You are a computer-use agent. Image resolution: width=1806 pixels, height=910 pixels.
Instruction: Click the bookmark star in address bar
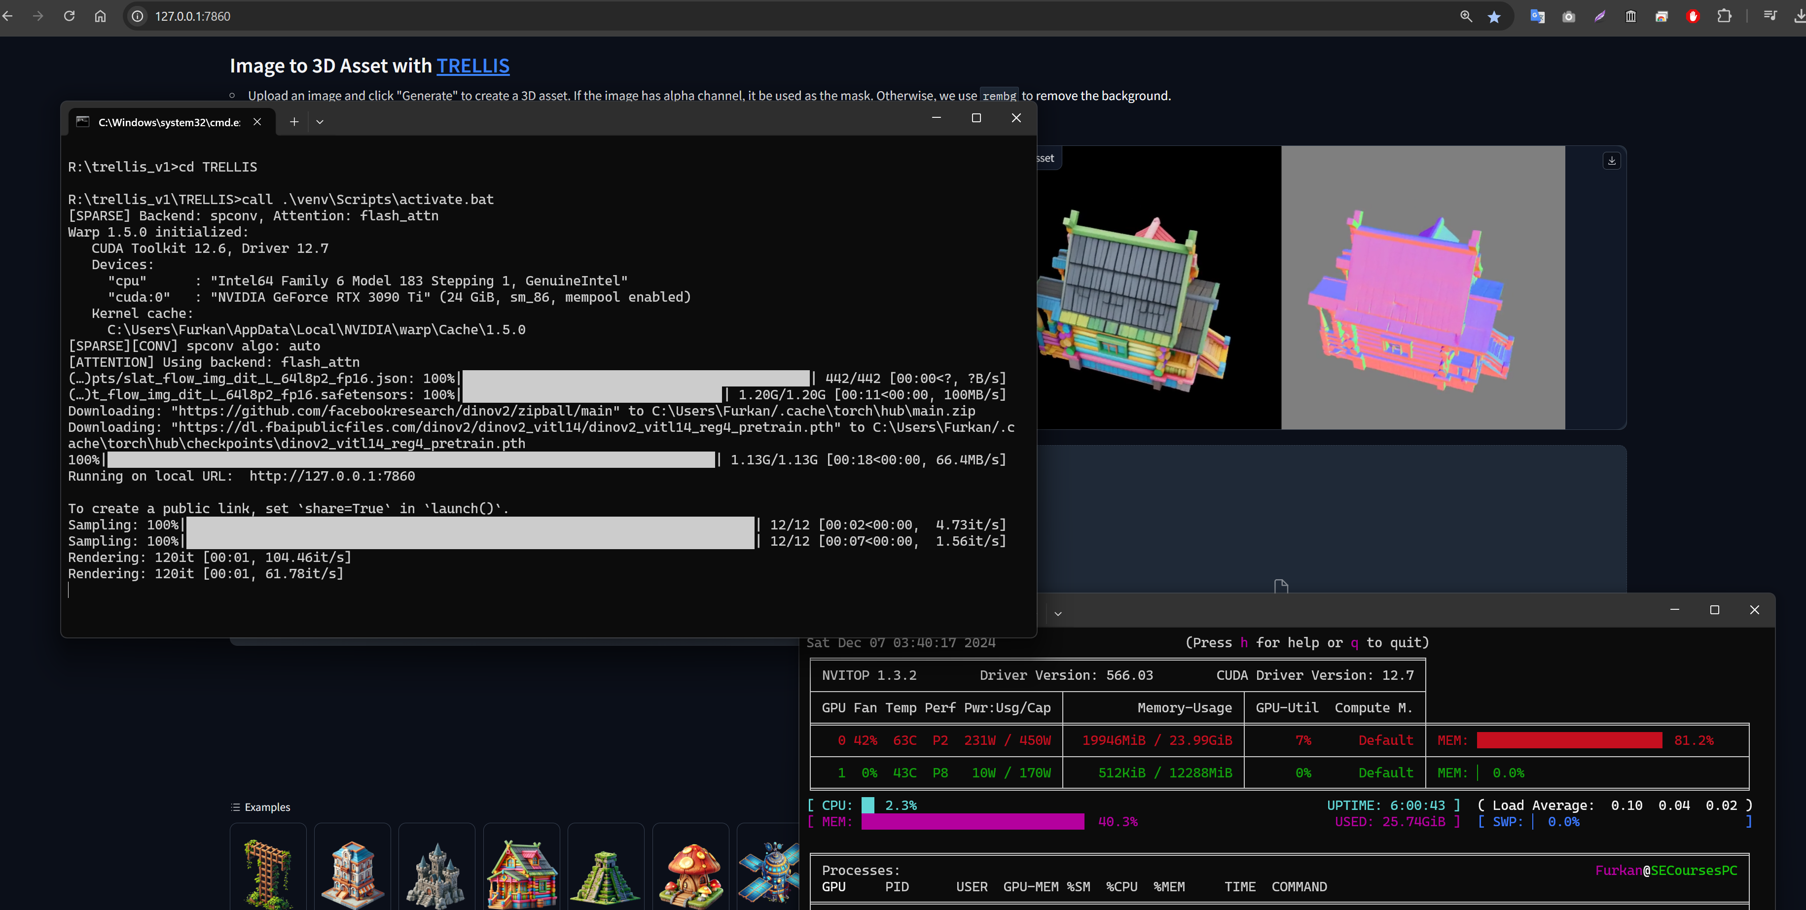point(1494,16)
